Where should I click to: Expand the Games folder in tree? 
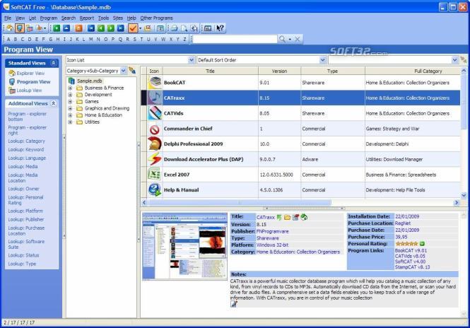[x=71, y=101]
